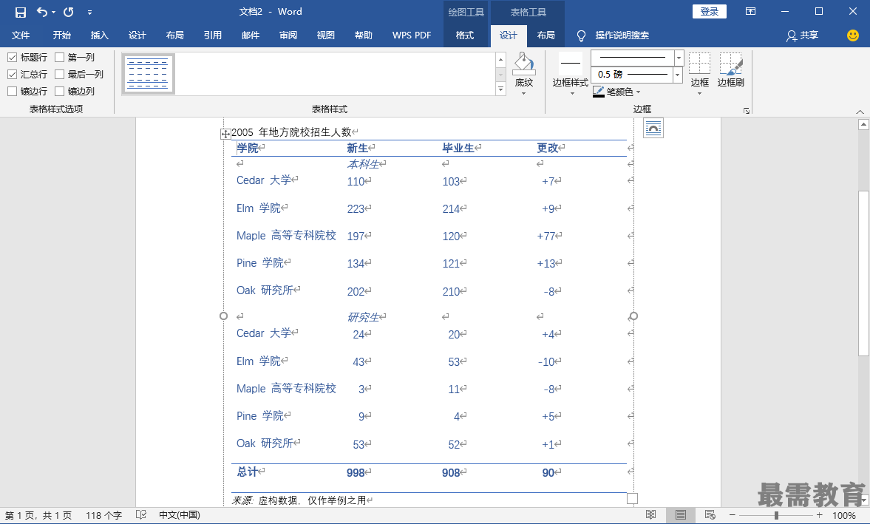Open the 边框 dropdown arrow
Screen dimensions: 870x524
[699, 94]
